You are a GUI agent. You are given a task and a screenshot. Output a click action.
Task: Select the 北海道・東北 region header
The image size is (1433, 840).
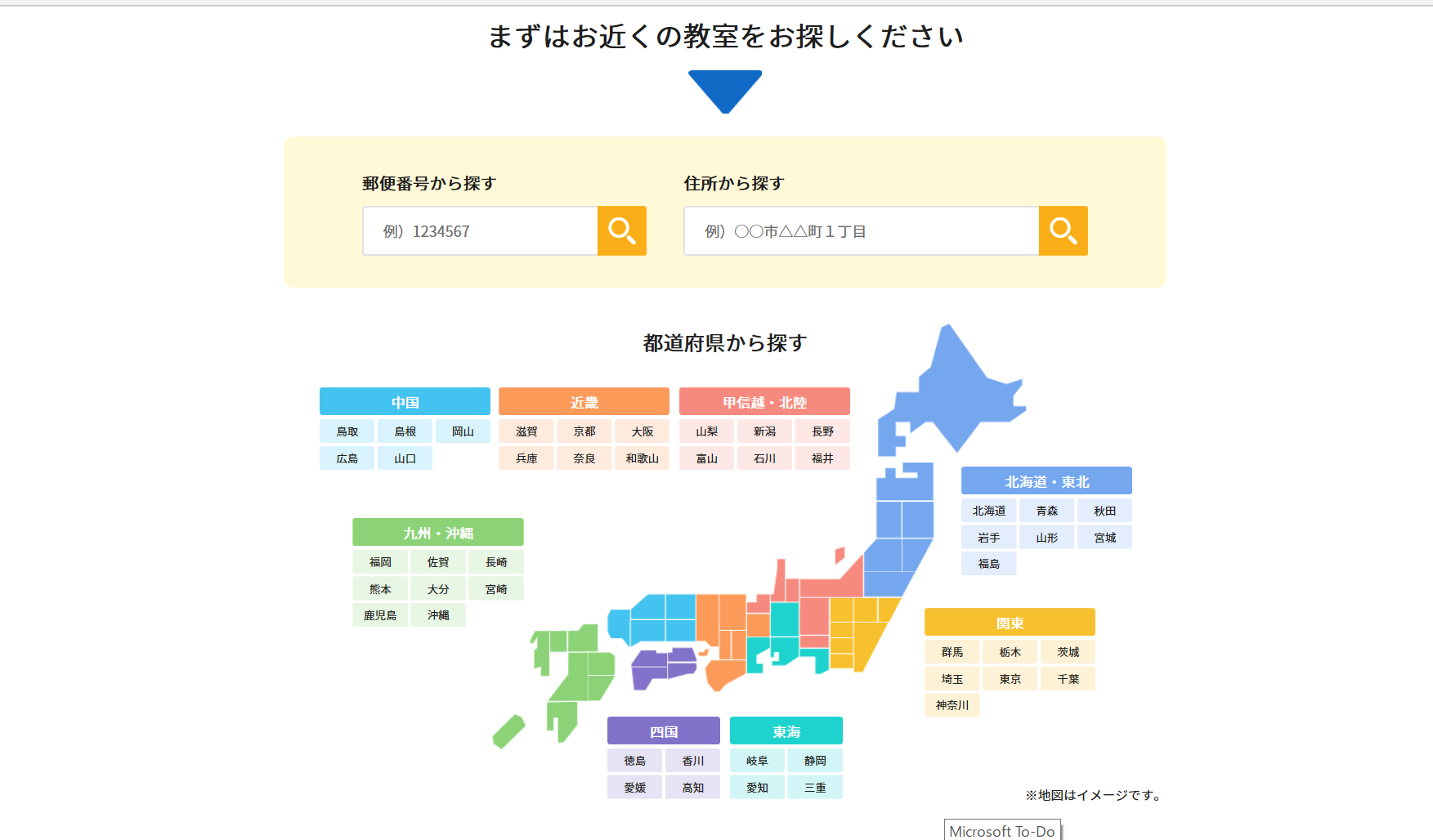point(1046,481)
